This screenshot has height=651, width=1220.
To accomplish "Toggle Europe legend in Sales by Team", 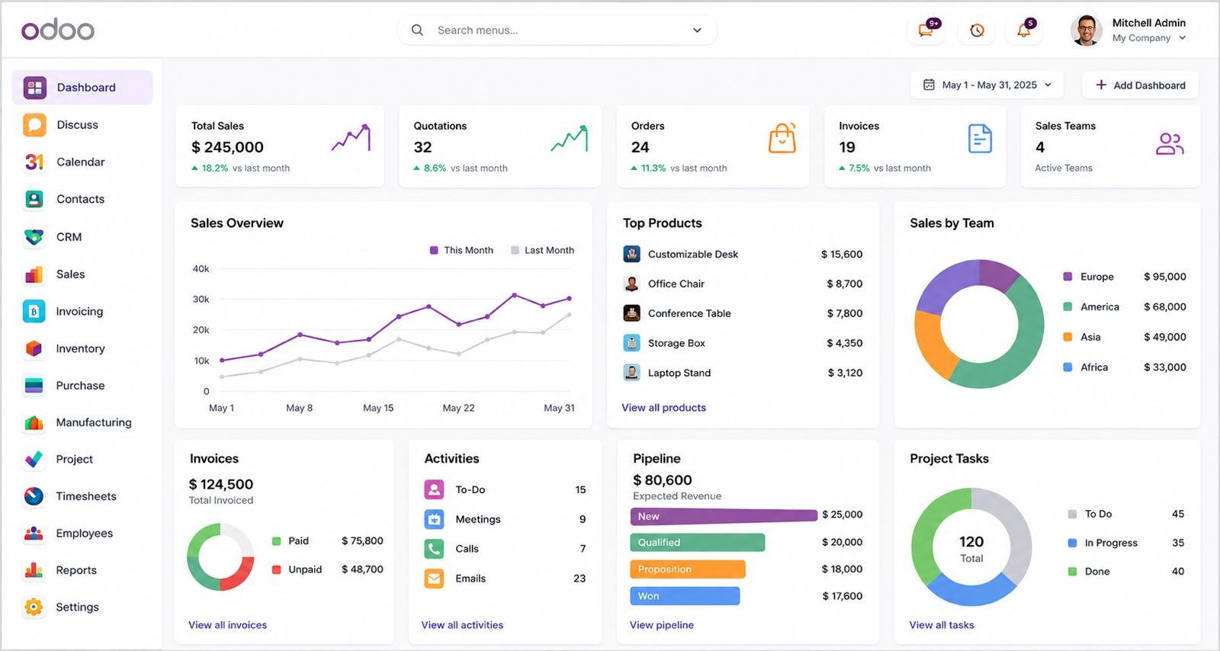I will point(1089,277).
